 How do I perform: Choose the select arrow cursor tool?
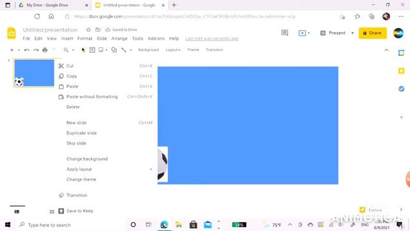click(x=83, y=50)
